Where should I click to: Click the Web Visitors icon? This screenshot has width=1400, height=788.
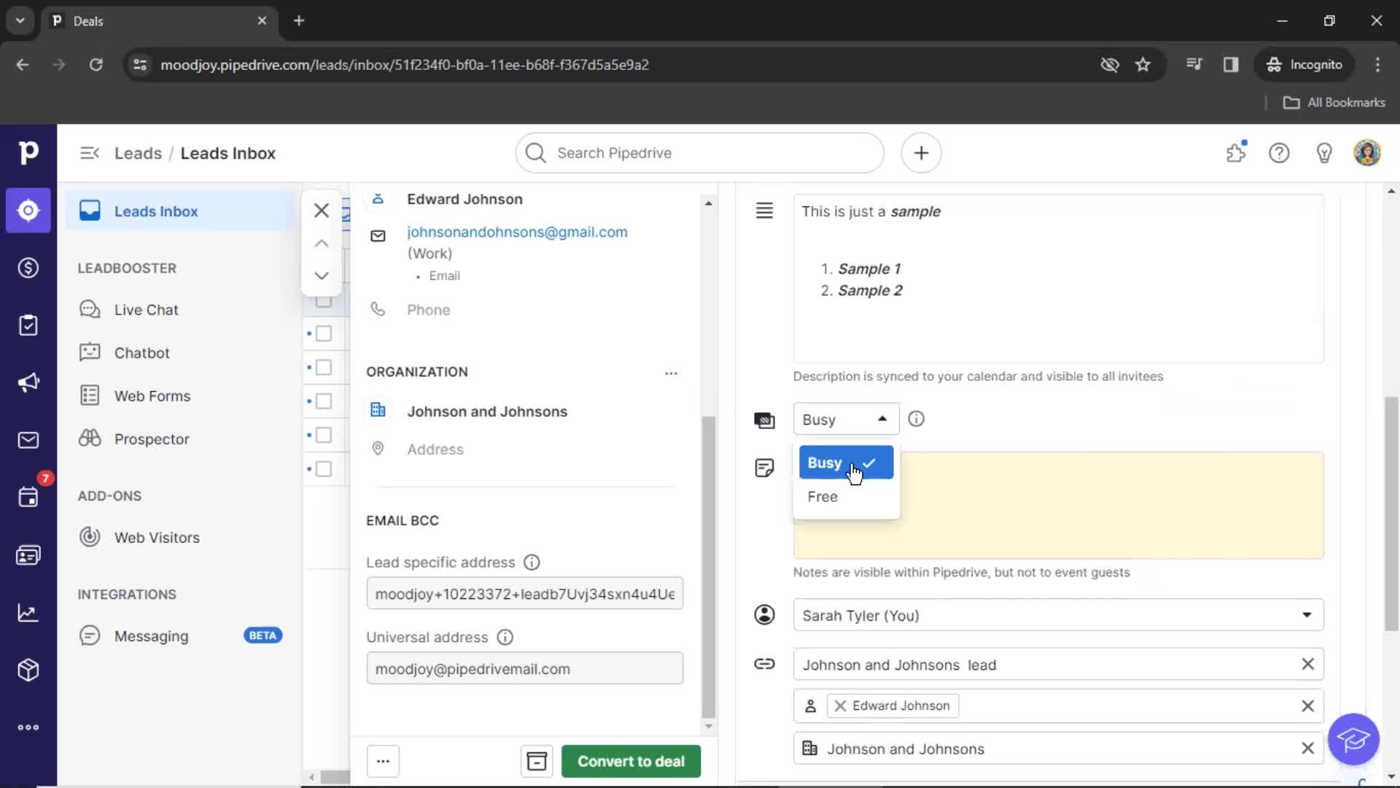pyautogui.click(x=90, y=537)
